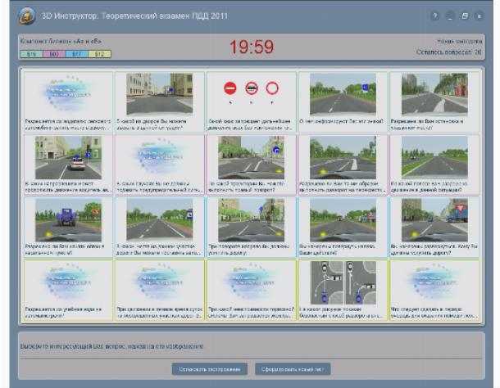Open question with highway and green median
Image resolution: width=500 pixels, height=388 pixels.
(x=434, y=165)
